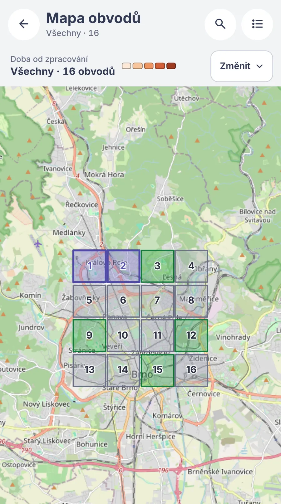Go back using the arrow icon
The width and height of the screenshot is (281, 504).
click(x=24, y=24)
